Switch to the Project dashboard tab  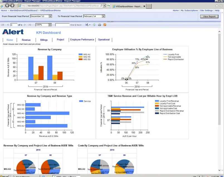click(x=60, y=40)
